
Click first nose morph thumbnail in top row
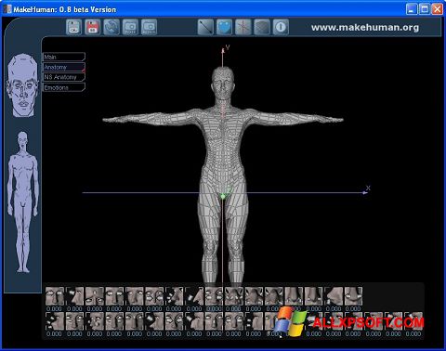55,296
